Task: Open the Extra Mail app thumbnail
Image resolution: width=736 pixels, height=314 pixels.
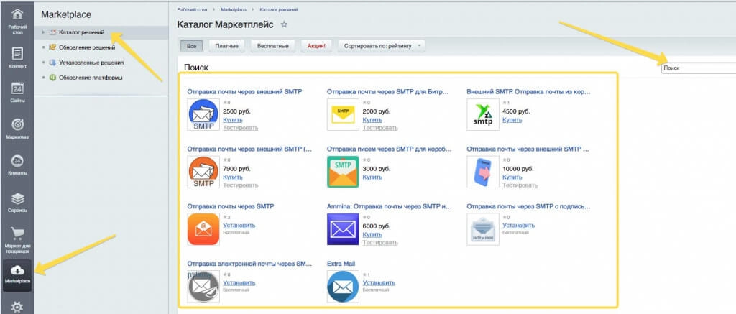Action: pyautogui.click(x=343, y=286)
